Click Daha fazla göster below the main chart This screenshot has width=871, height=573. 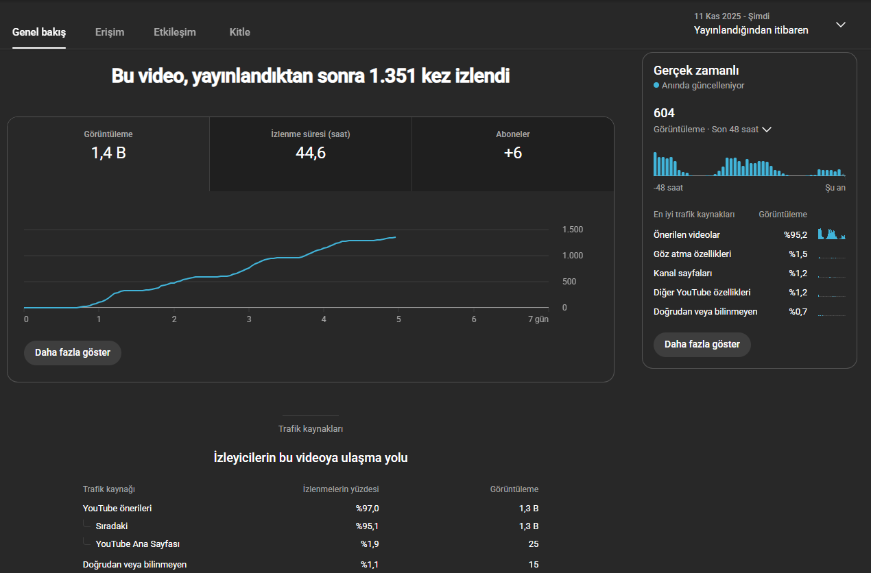coord(73,353)
